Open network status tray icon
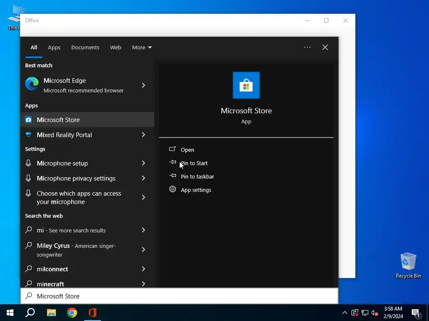 [x=365, y=313]
